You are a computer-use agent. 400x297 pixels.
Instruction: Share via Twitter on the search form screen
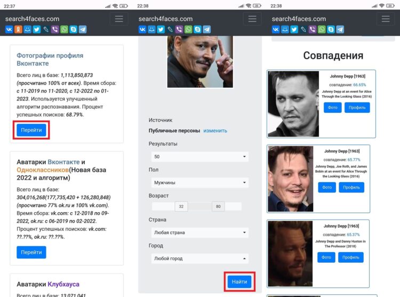pos(161,29)
